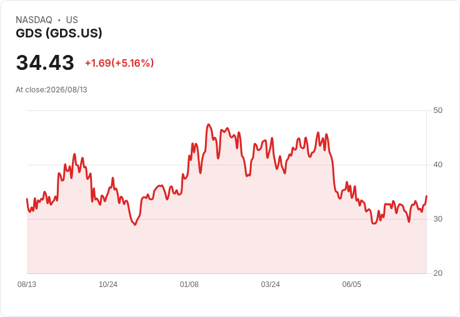Viewport: 460px width, 317px height.
Task: Click the chart line's starting point at 08/13
Action: tap(27, 199)
